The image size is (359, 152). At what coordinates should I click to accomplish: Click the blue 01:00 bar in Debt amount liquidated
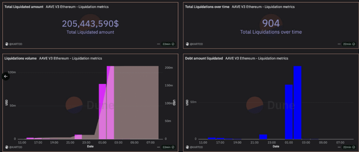[x=289, y=112]
